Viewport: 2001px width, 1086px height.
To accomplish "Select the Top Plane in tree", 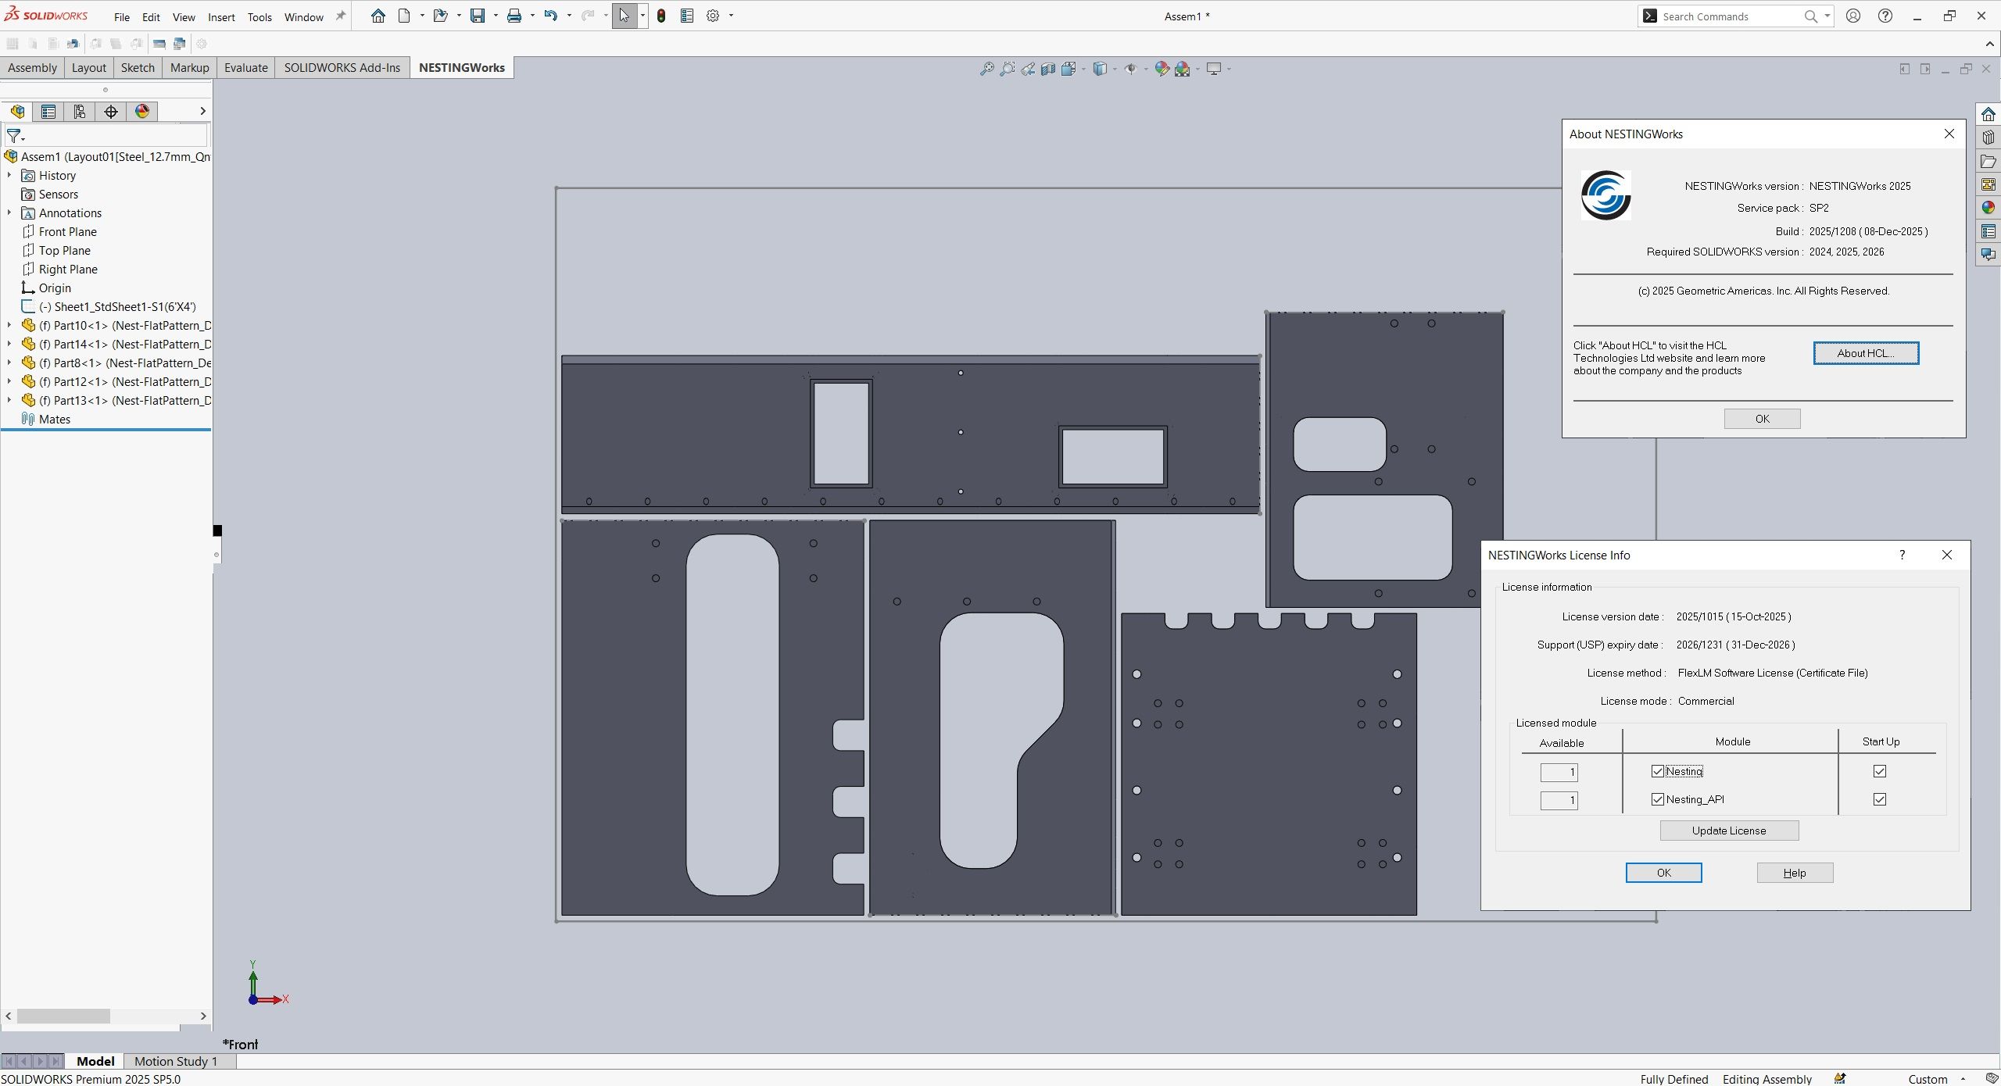I will point(64,250).
